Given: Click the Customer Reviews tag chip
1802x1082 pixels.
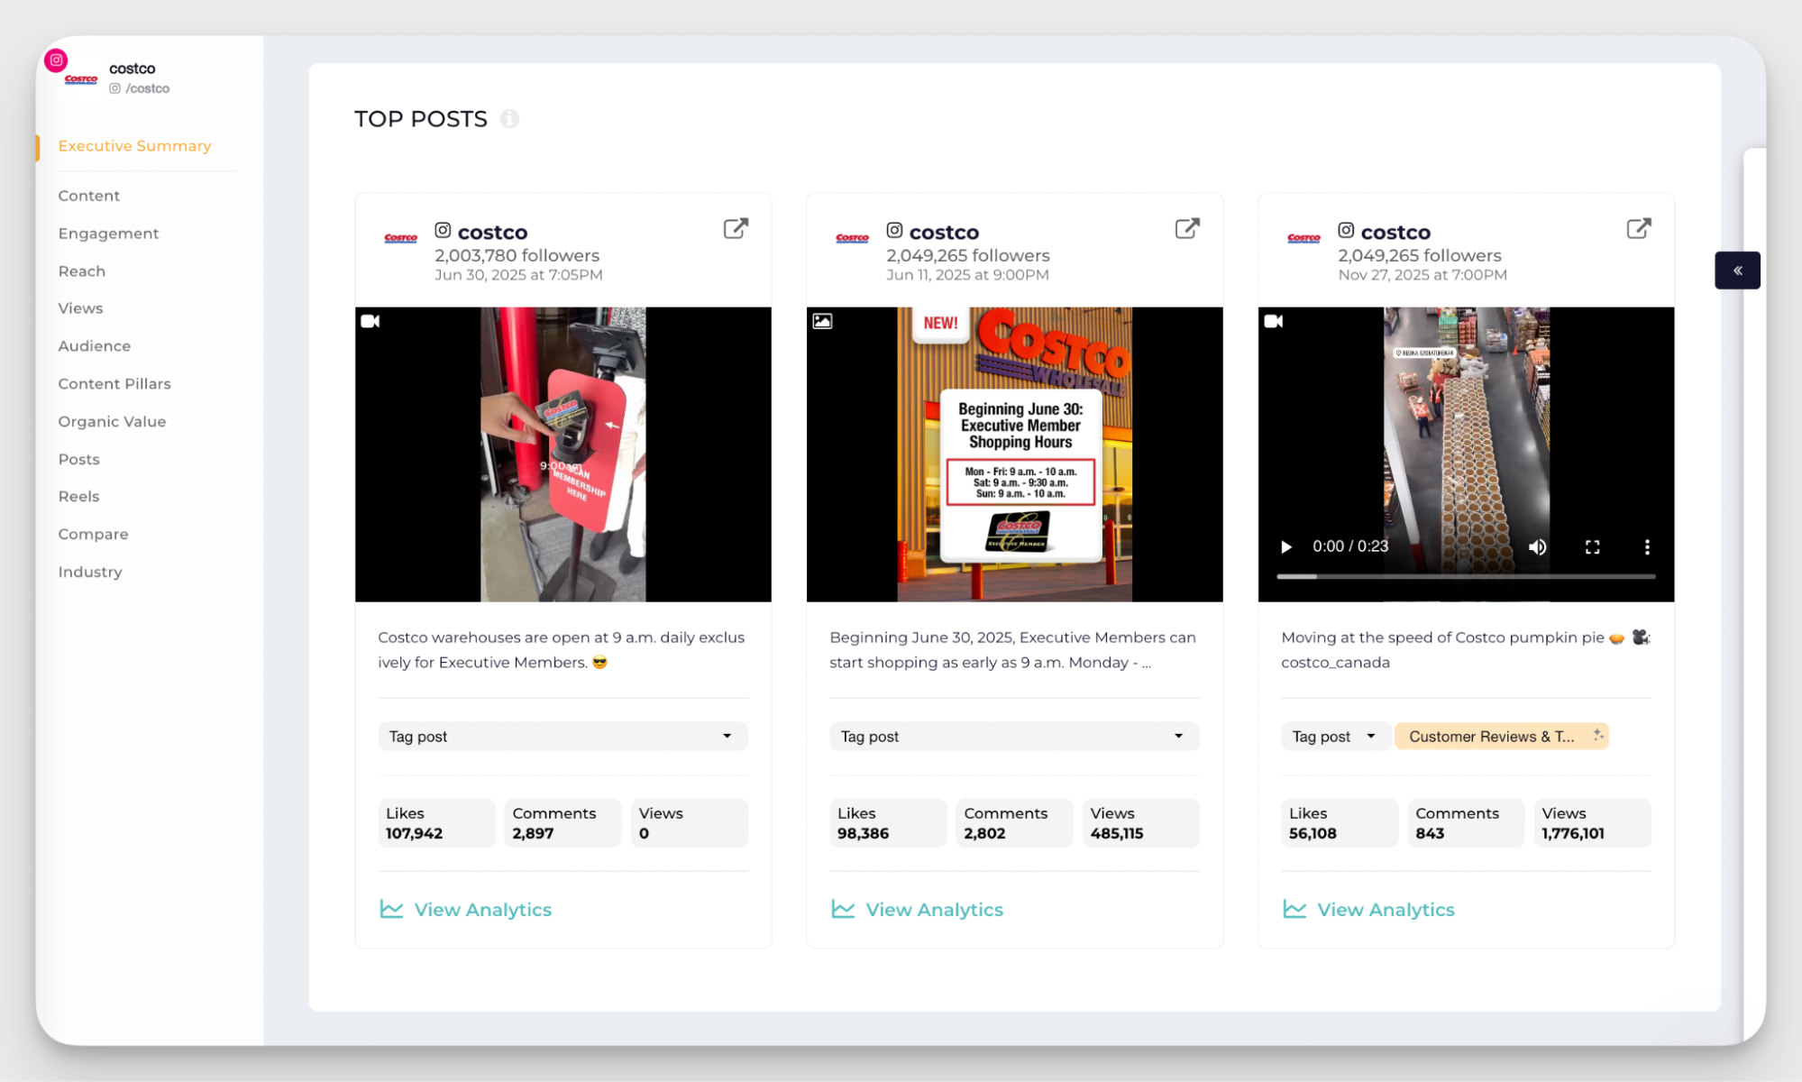Looking at the screenshot, I should 1492,737.
